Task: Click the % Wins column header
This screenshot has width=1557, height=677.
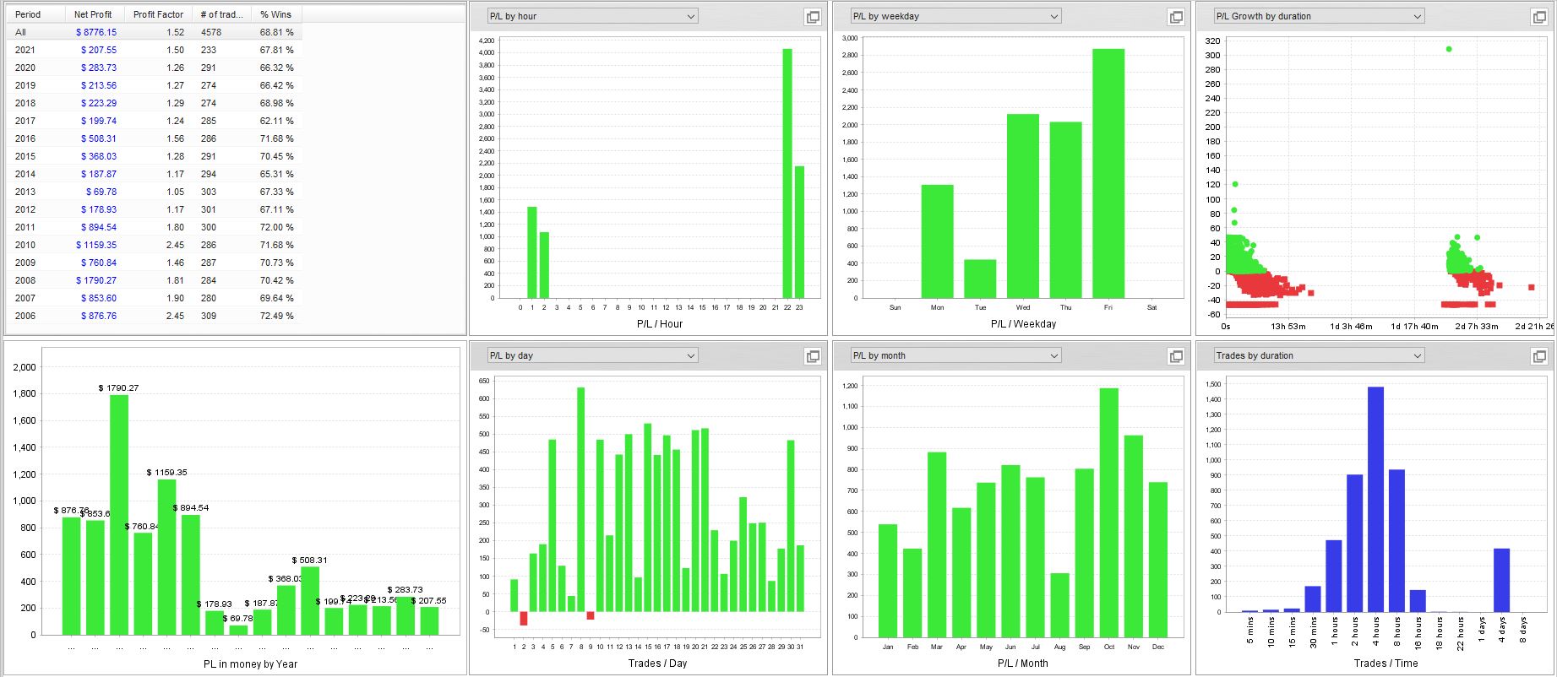Action: 276,14
